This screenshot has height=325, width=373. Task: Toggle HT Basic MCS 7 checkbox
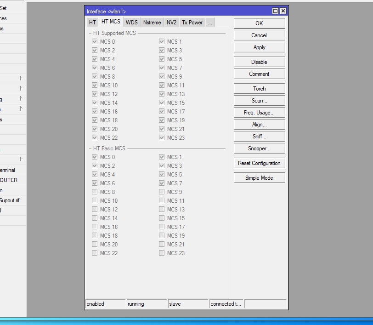tap(162, 183)
